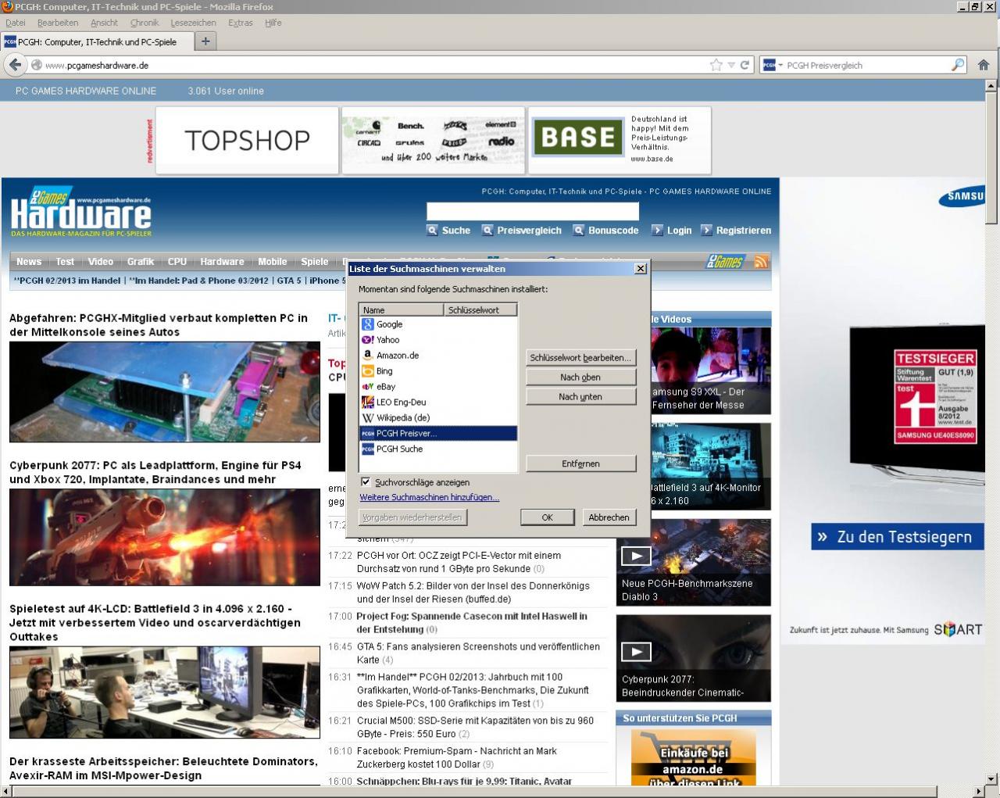This screenshot has width=1000, height=798.
Task: Open the TOPSHOP banner advertisement
Action: (247, 140)
